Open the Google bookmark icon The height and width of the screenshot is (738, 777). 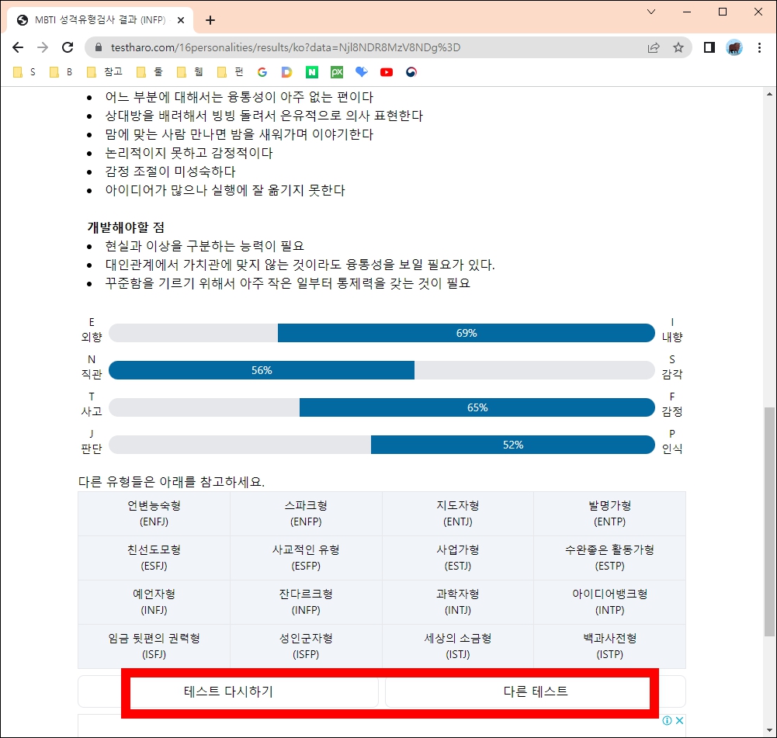click(262, 71)
